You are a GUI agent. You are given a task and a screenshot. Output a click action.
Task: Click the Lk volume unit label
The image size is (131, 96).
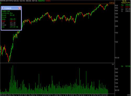[x=113, y=64]
